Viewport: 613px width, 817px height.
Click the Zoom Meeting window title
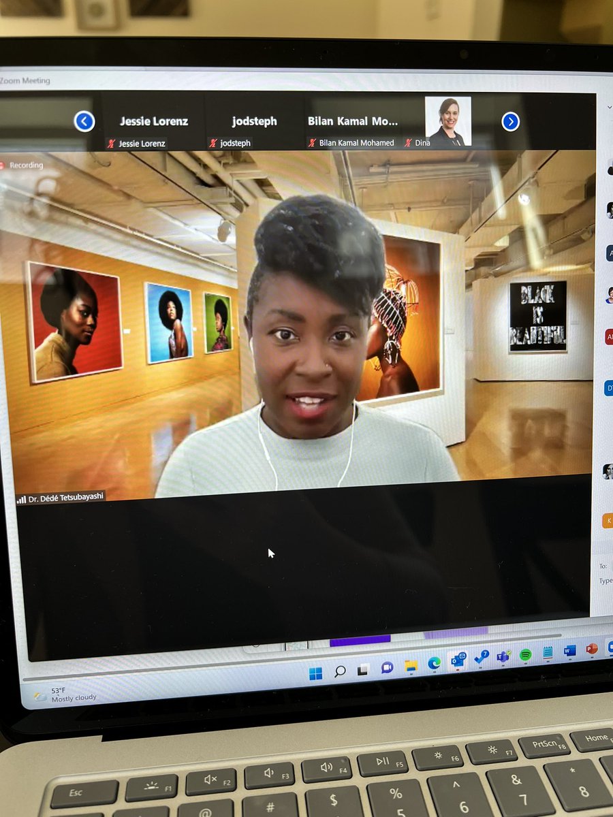pyautogui.click(x=26, y=81)
